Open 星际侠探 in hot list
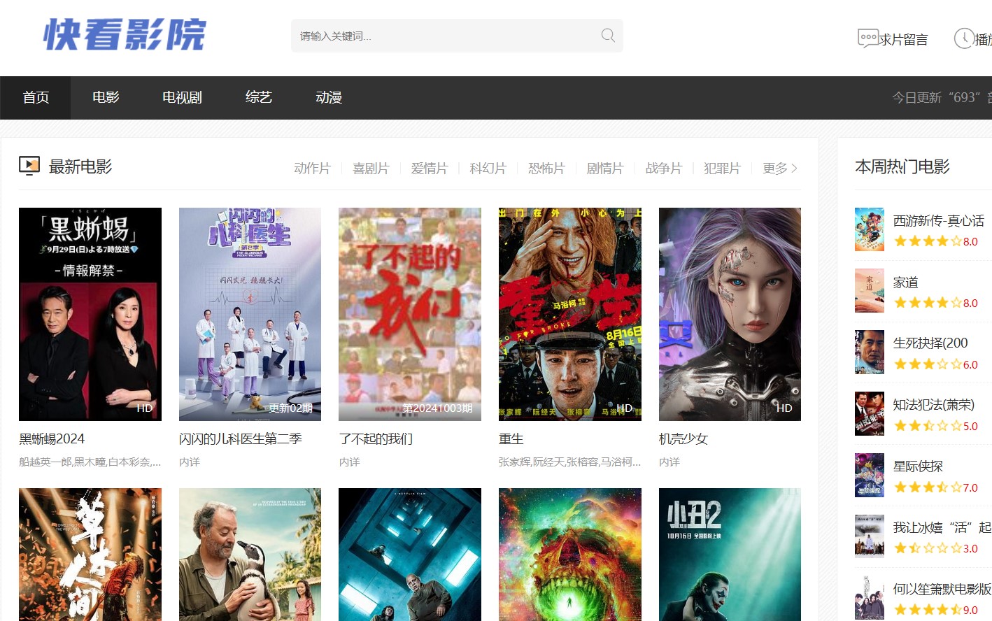 click(918, 466)
